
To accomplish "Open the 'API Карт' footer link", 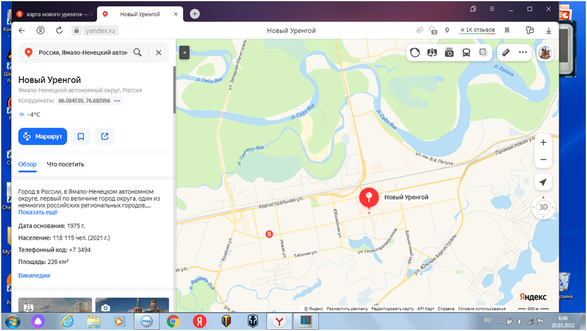I will [426, 309].
